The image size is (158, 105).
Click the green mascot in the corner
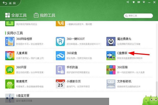click(150, 100)
